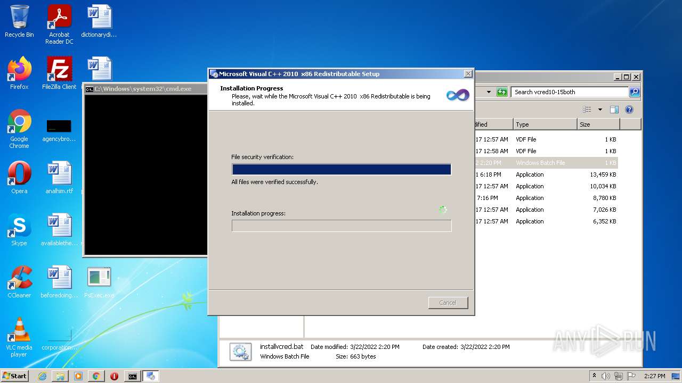Click Chrome icon on taskbar
This screenshot has width=682, height=383.
tap(96, 376)
